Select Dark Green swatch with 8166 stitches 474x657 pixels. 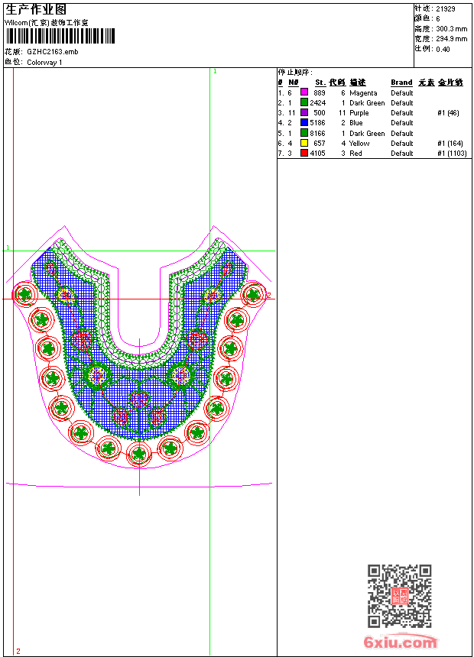click(x=304, y=133)
